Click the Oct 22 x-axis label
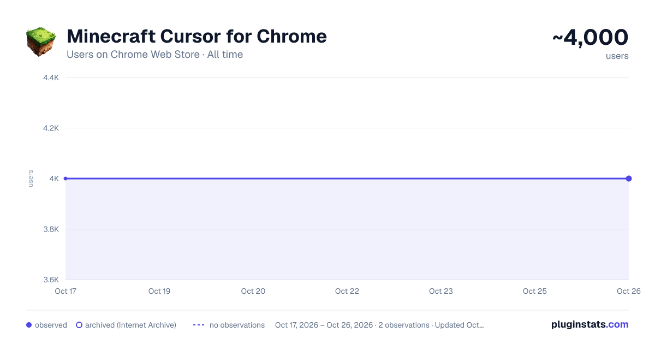655x344 pixels. pos(347,291)
